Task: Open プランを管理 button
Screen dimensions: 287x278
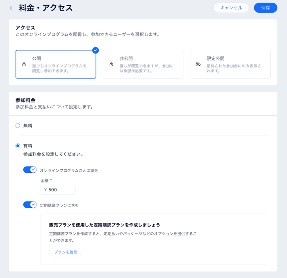Action: pyautogui.click(x=66, y=252)
